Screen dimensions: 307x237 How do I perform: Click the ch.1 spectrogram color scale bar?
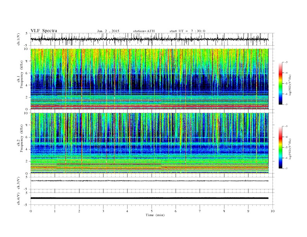tap(280, 83)
